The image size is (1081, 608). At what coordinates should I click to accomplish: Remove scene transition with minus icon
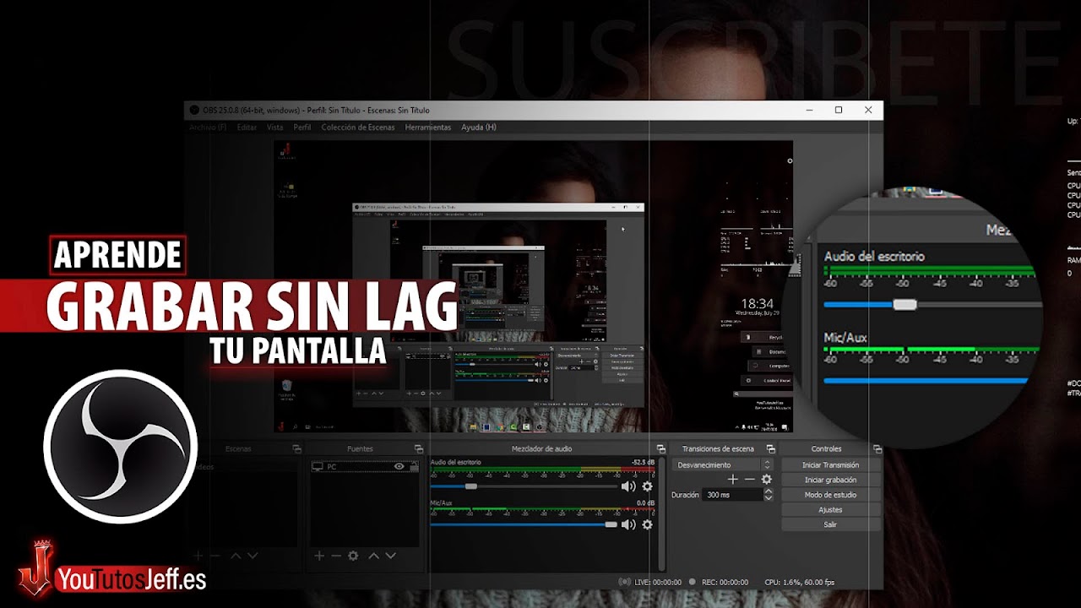pos(750,479)
